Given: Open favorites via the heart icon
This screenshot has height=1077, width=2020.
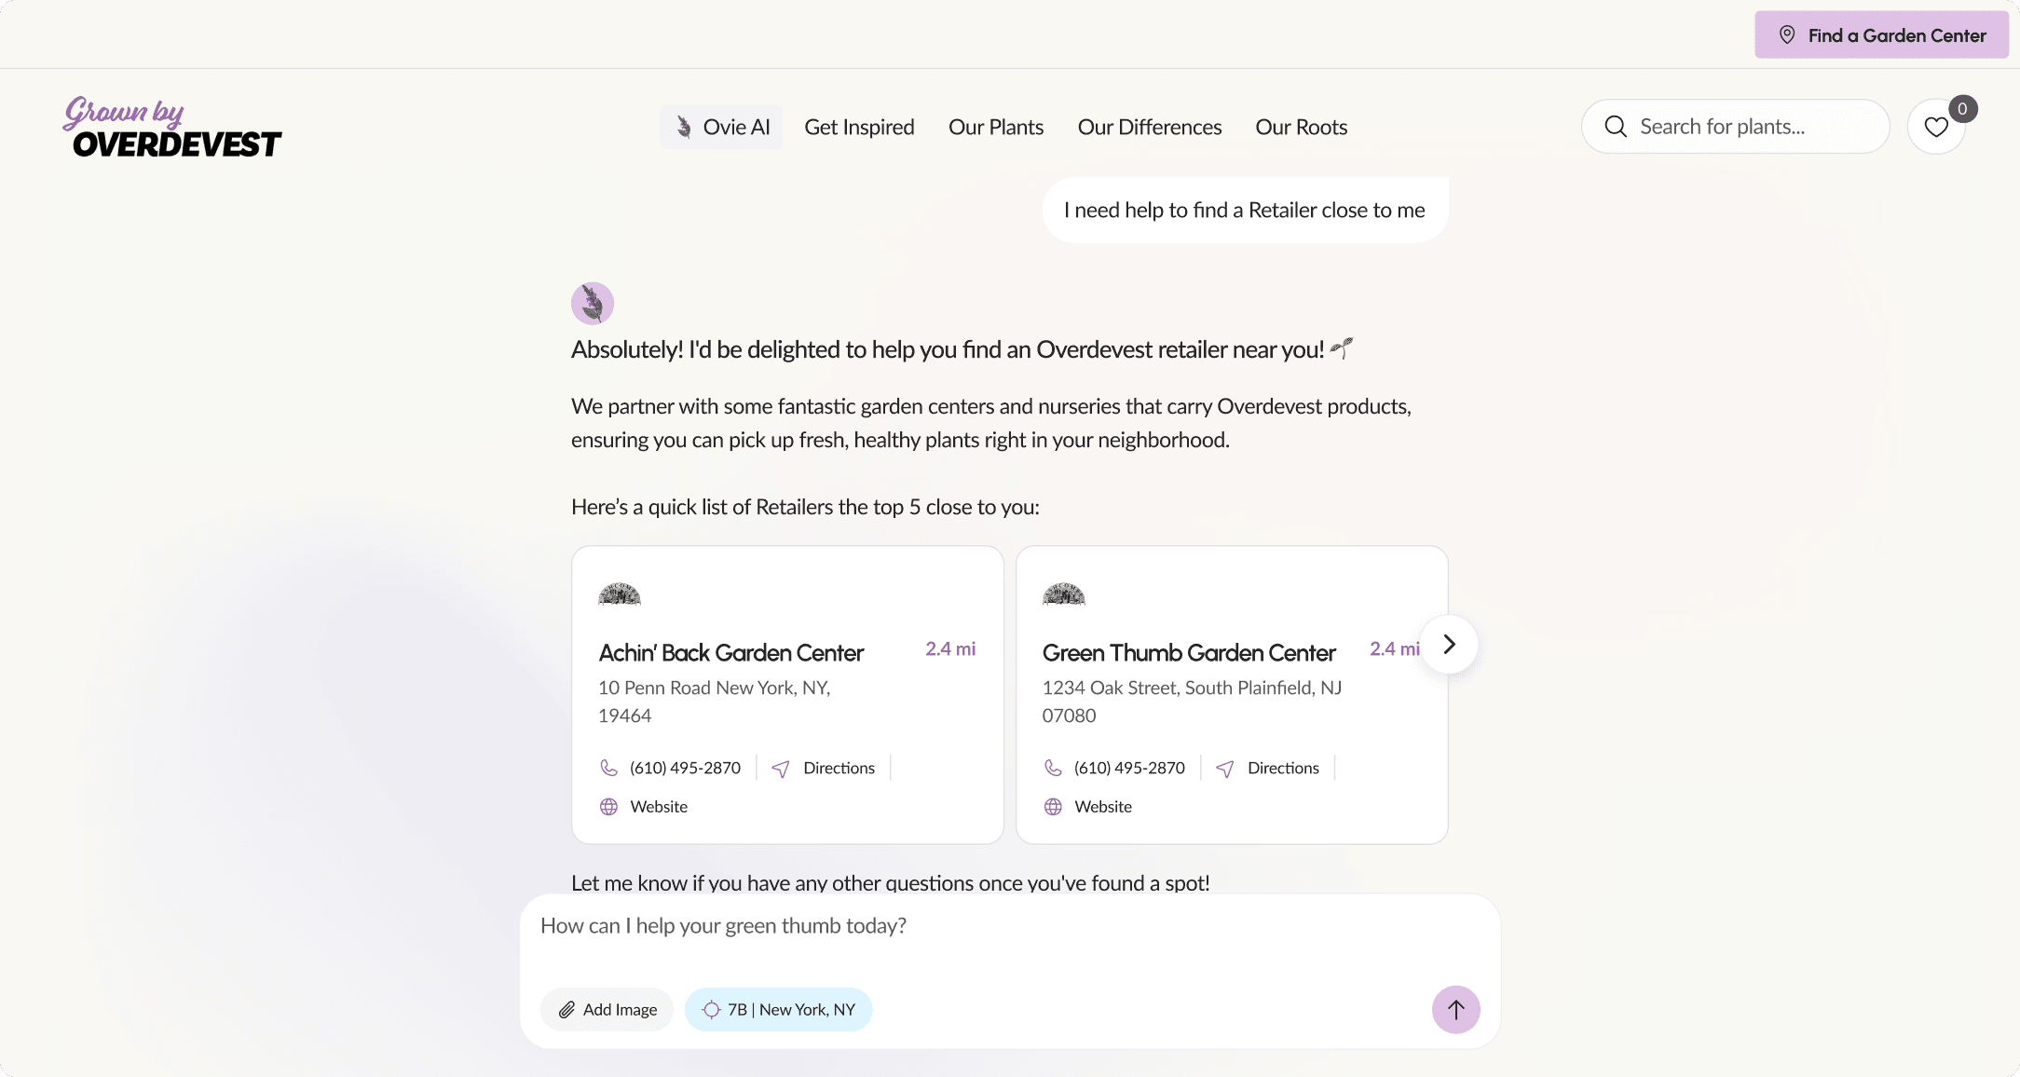Looking at the screenshot, I should pyautogui.click(x=1934, y=127).
